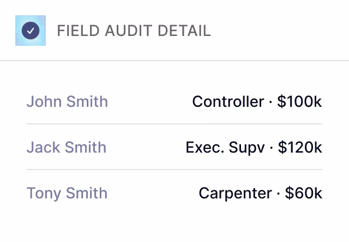Click the divider below John Smith row
This screenshot has height=242, width=349.
tap(174, 124)
